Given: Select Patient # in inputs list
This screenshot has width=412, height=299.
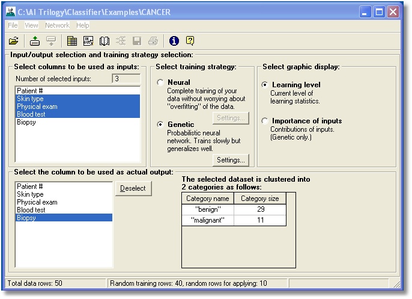Looking at the screenshot, I should [x=77, y=91].
